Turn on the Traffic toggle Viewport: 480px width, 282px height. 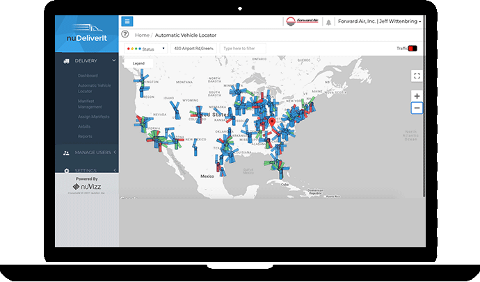[413, 48]
